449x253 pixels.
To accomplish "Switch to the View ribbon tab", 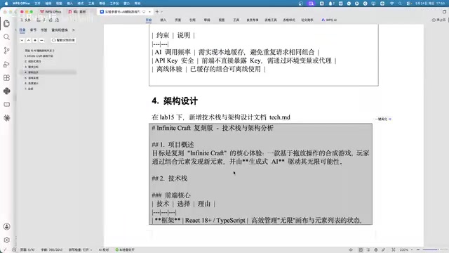I will point(222,20).
